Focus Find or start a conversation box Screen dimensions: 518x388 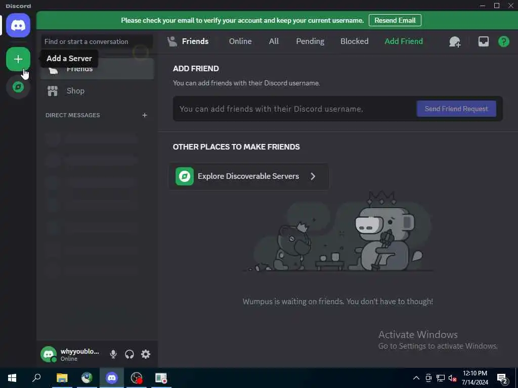pos(97,41)
